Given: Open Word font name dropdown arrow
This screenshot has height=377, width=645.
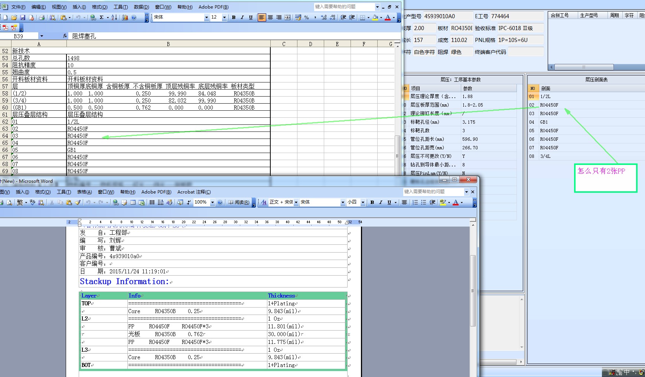Looking at the screenshot, I should click(343, 202).
